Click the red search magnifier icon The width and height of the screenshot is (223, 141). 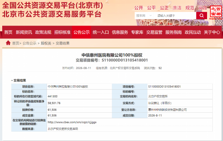point(202,16)
